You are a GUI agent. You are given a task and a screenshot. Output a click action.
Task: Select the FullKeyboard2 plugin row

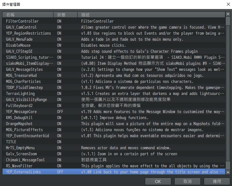pos(114,106)
